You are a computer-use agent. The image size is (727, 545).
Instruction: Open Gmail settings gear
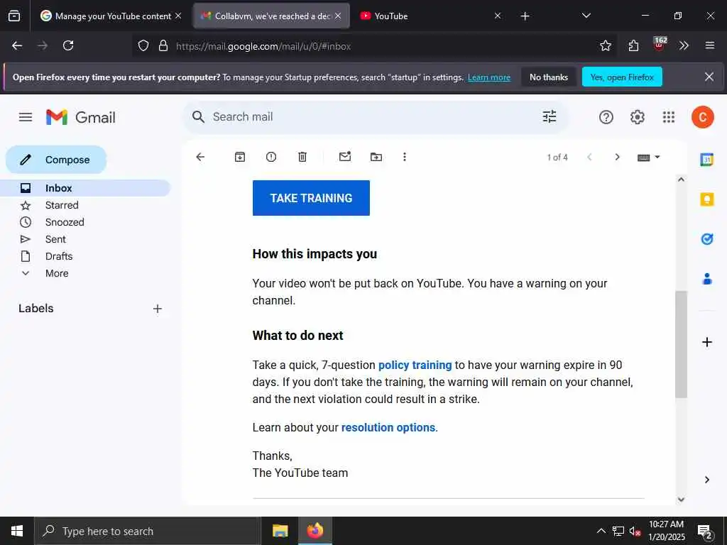pos(637,117)
